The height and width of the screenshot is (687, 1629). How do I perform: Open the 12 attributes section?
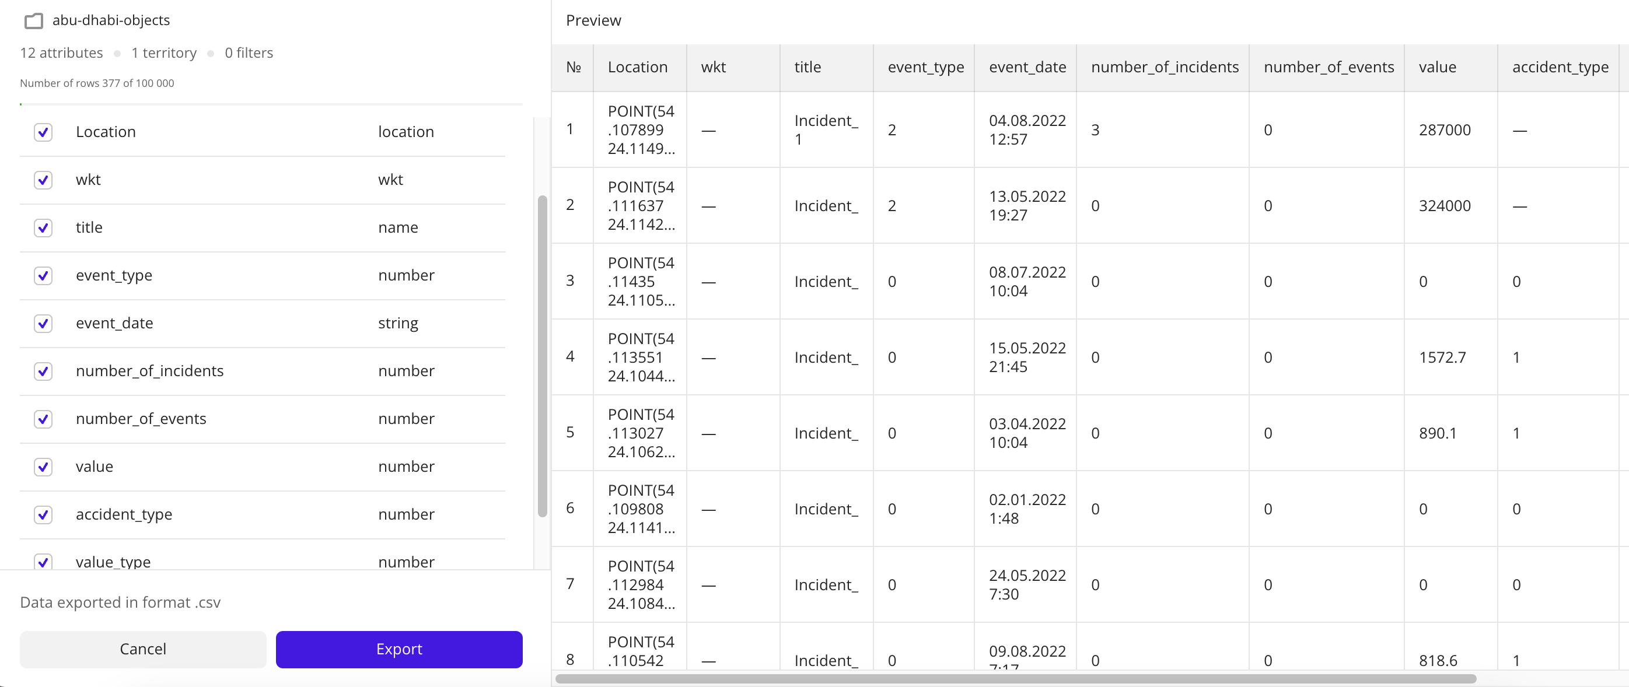coord(61,53)
